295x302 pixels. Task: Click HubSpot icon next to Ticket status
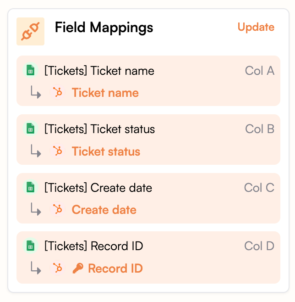coord(58,151)
